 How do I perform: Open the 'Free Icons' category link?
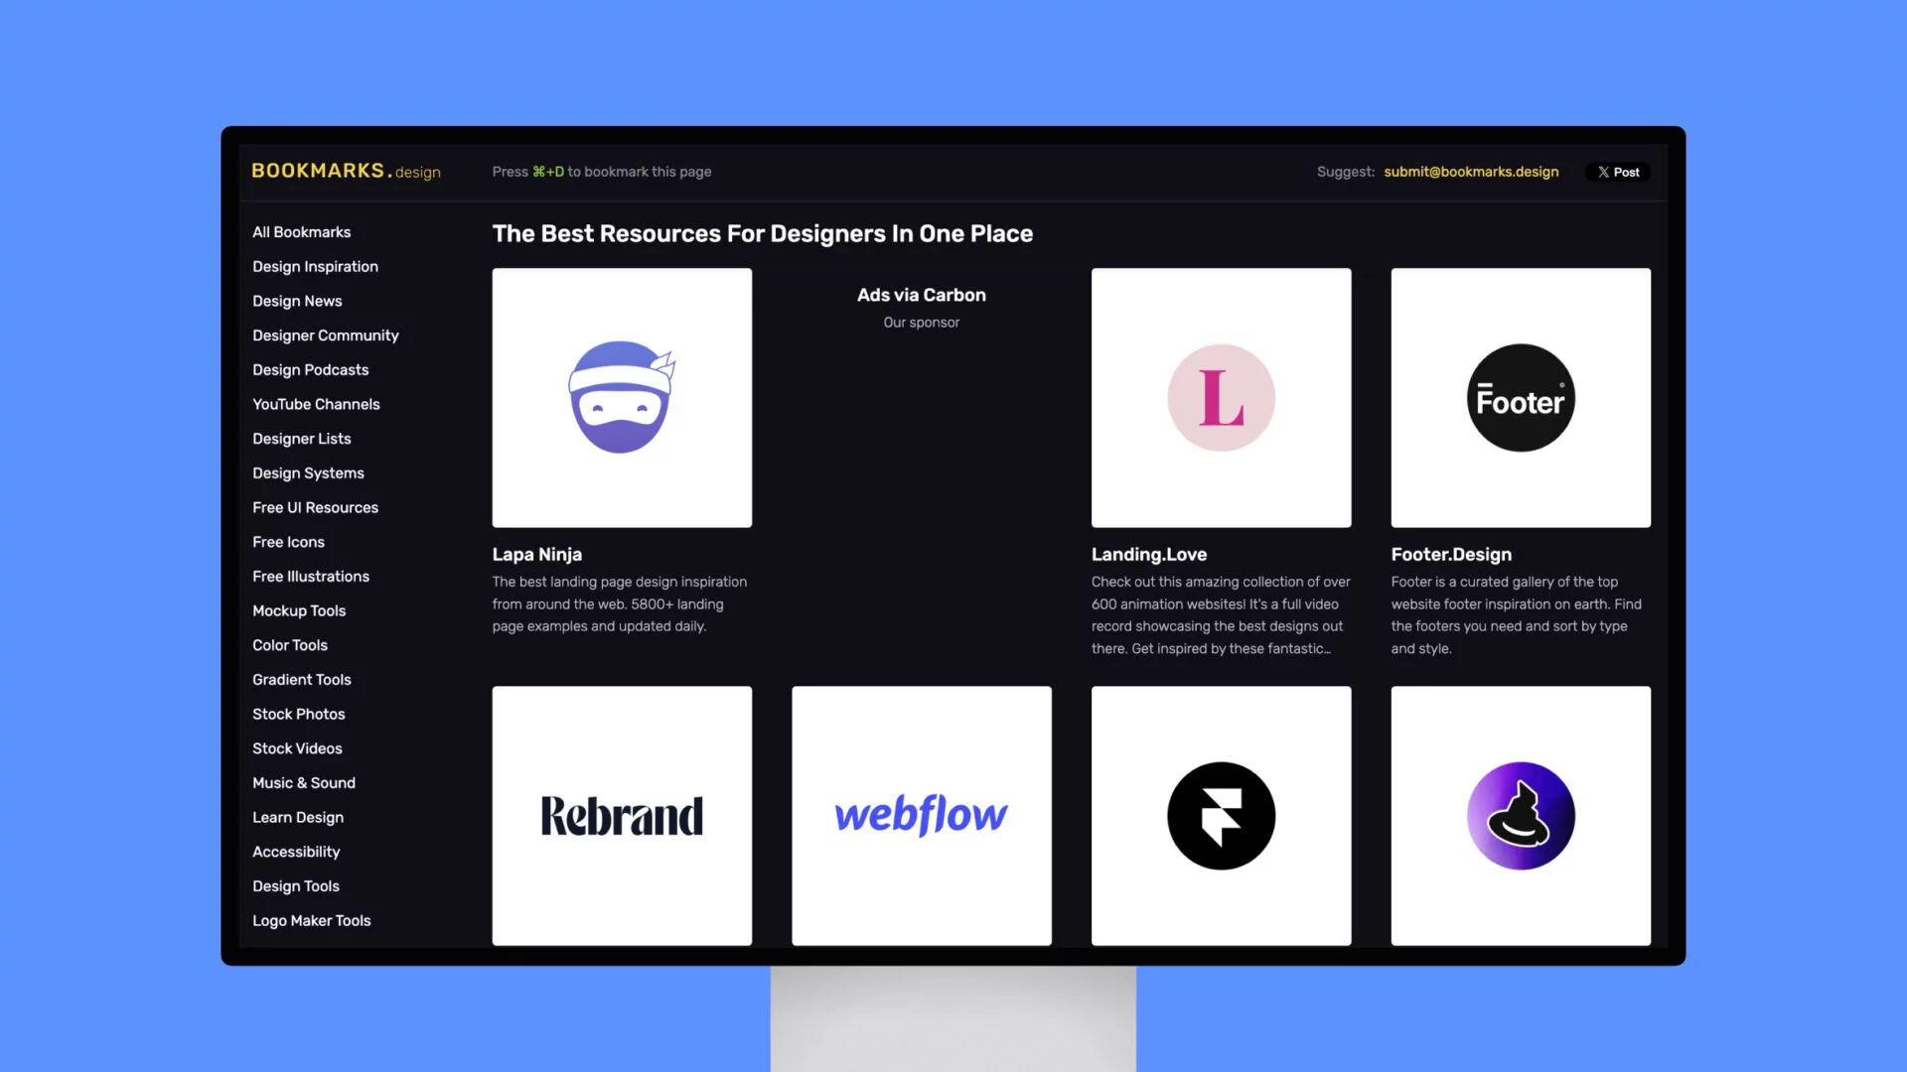point(289,542)
